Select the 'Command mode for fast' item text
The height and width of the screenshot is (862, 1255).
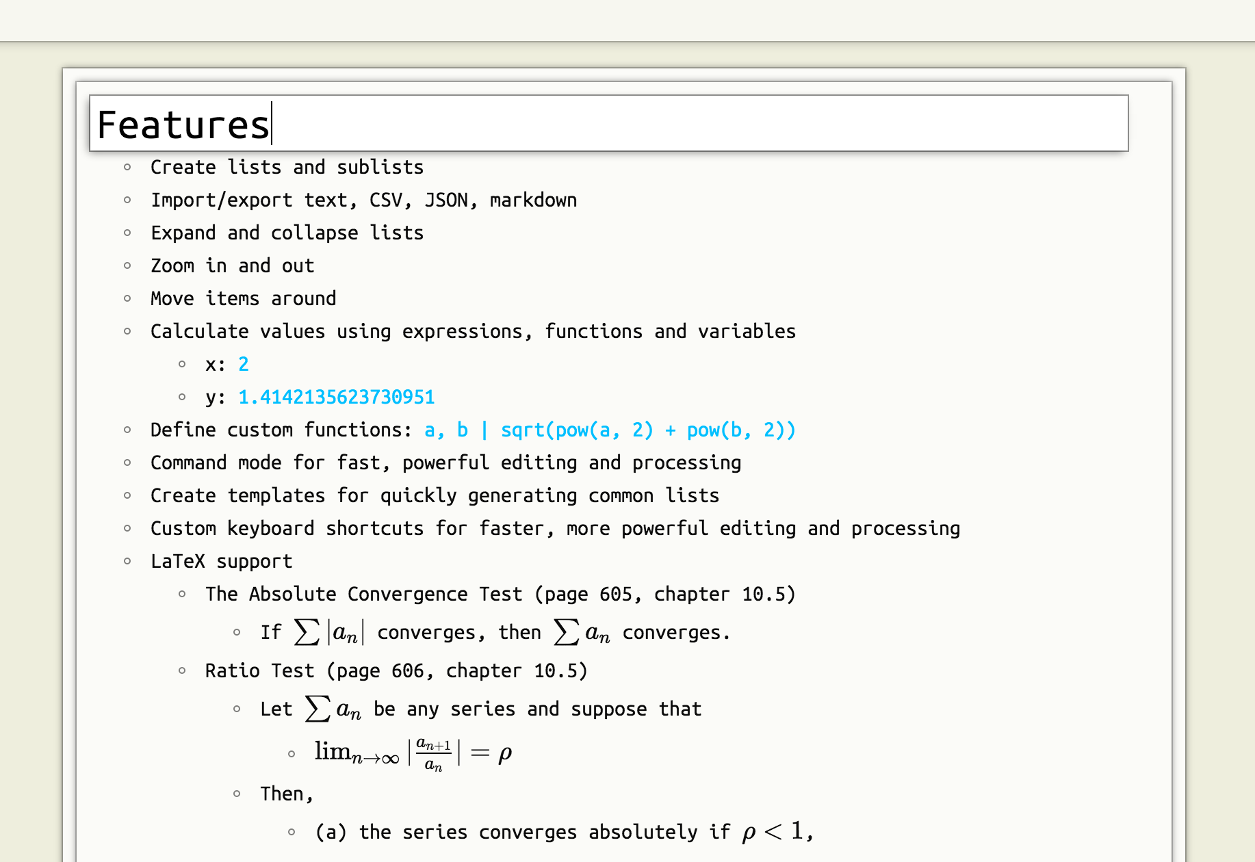(445, 462)
